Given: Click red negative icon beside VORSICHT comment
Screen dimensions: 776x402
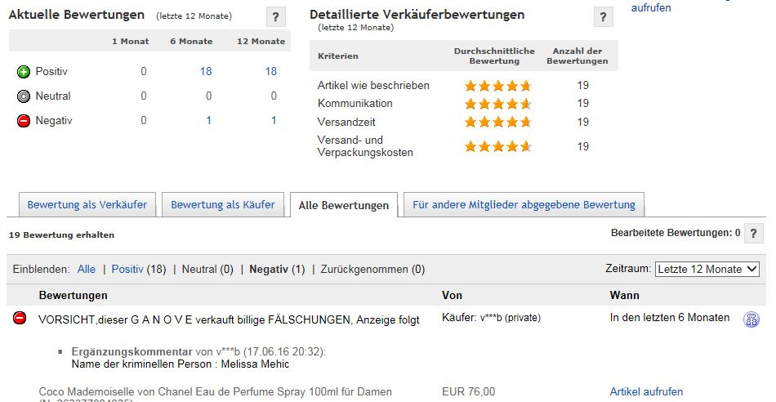Looking at the screenshot, I should pyautogui.click(x=20, y=318).
